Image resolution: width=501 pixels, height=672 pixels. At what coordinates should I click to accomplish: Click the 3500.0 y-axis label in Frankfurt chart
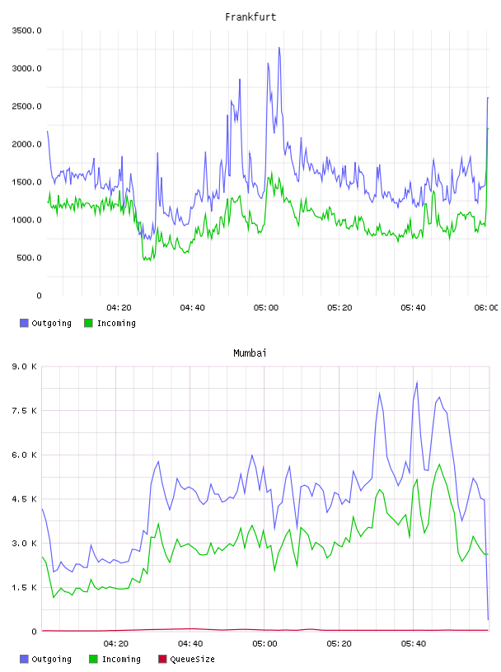coord(27,30)
